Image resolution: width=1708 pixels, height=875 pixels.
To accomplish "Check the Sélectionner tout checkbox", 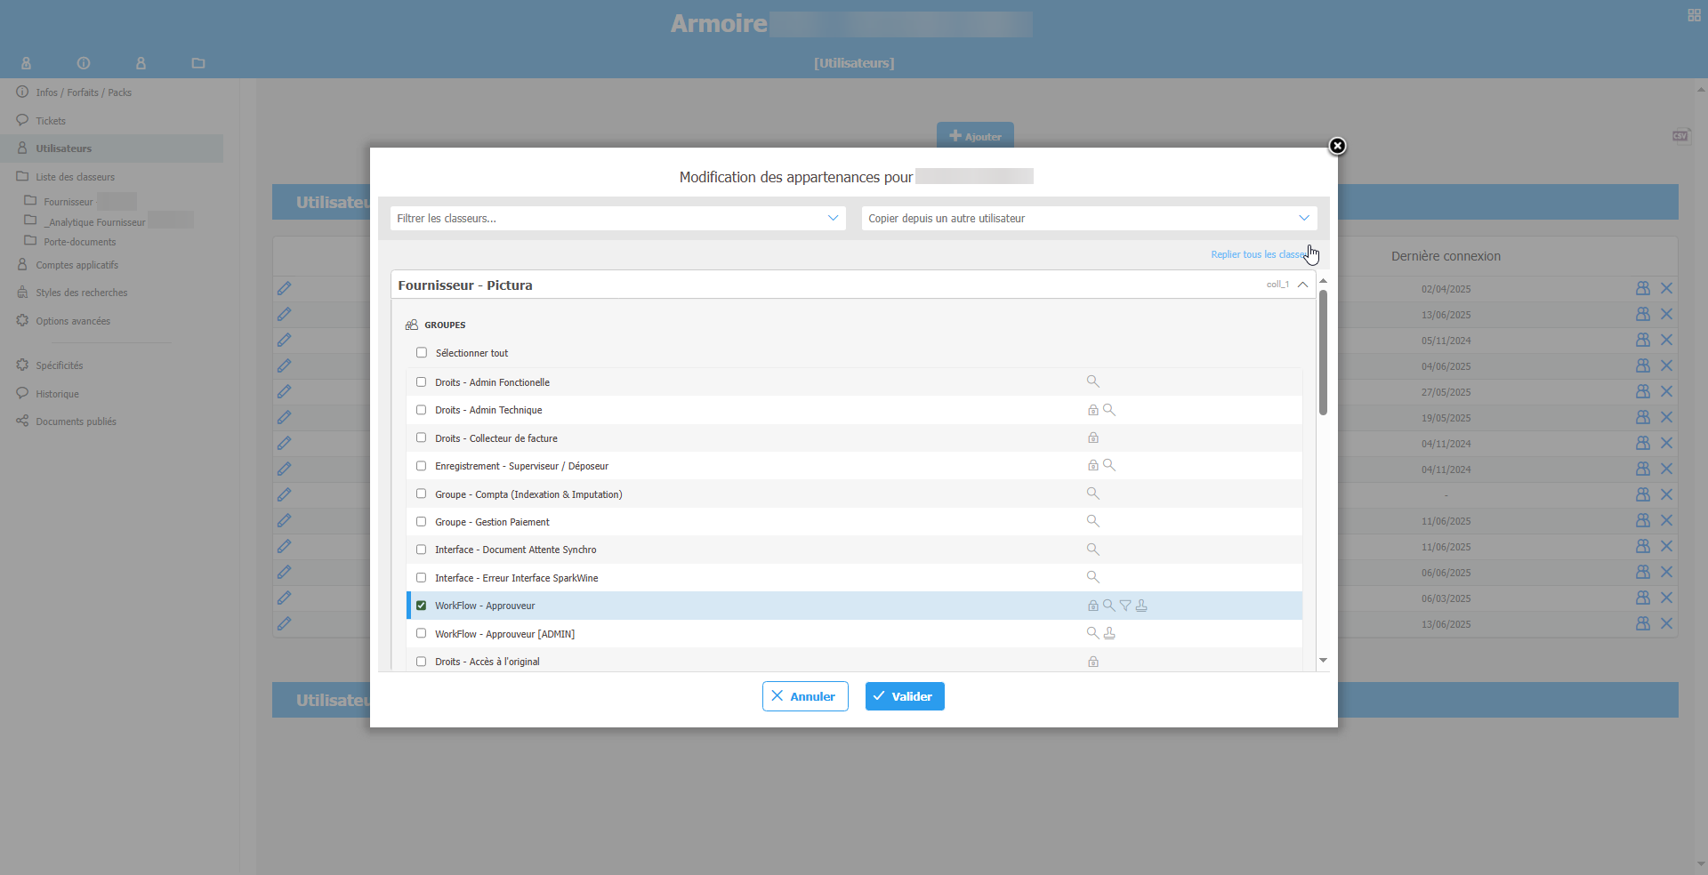I will click(x=422, y=353).
